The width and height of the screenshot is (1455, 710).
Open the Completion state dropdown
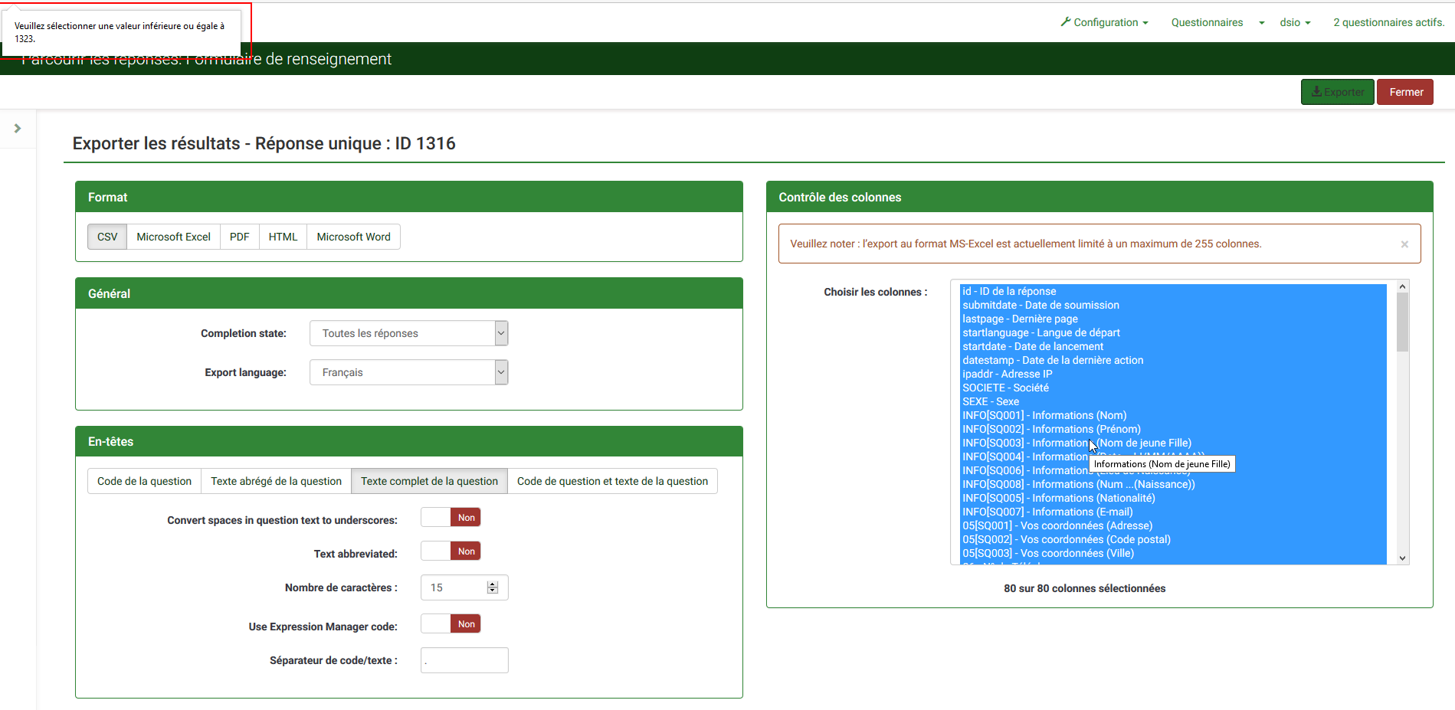pos(408,333)
